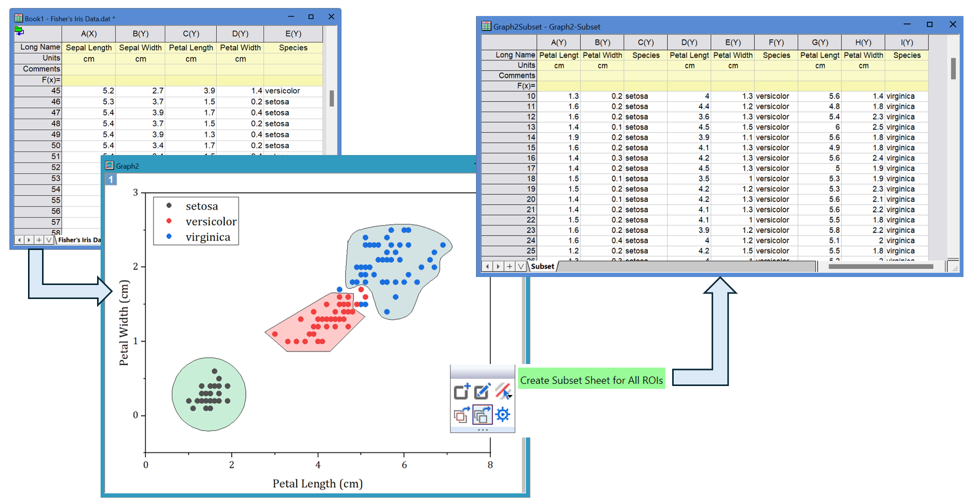
Task: Click the layer 1 icon in Graph2
Action: coord(111,179)
